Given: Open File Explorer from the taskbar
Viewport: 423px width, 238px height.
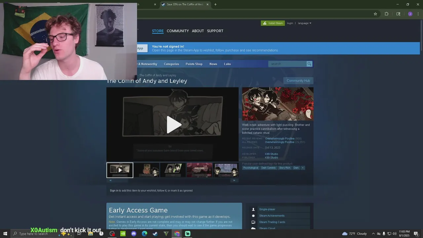Looking at the screenshot, I should click(x=90, y=234).
